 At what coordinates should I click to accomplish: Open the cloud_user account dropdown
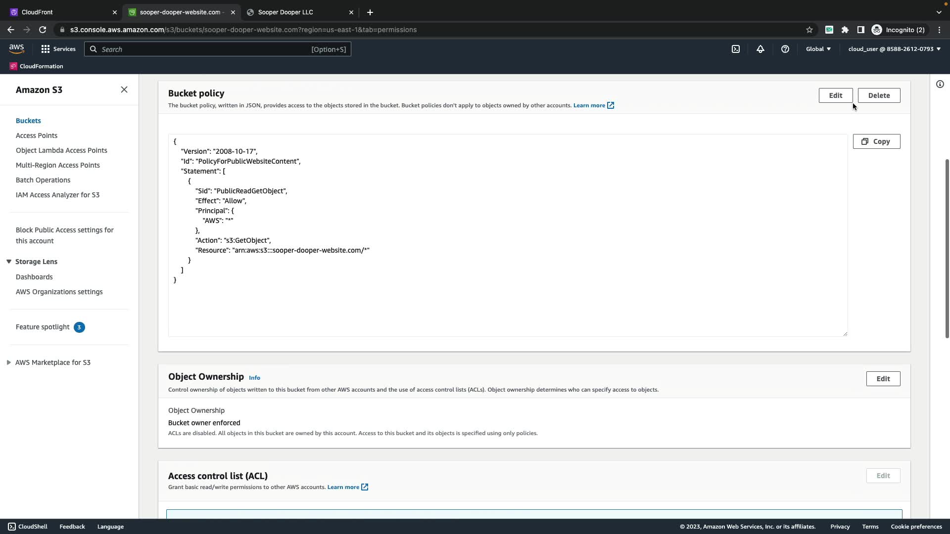click(894, 49)
